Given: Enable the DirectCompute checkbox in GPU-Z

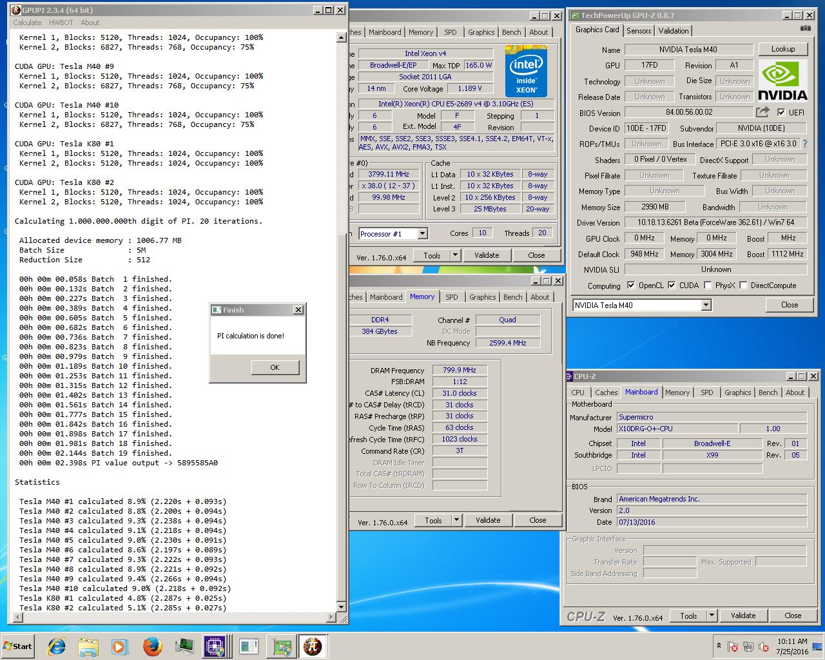Looking at the screenshot, I should (x=743, y=285).
